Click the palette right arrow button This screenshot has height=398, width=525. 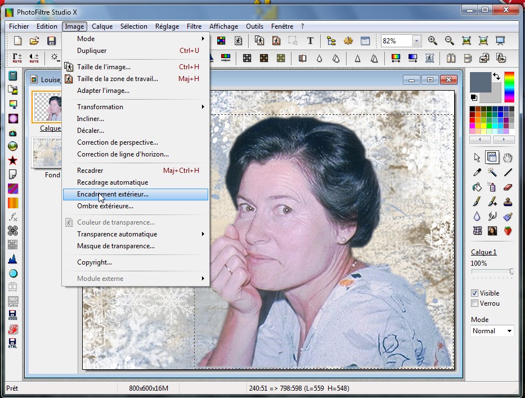pos(504,140)
